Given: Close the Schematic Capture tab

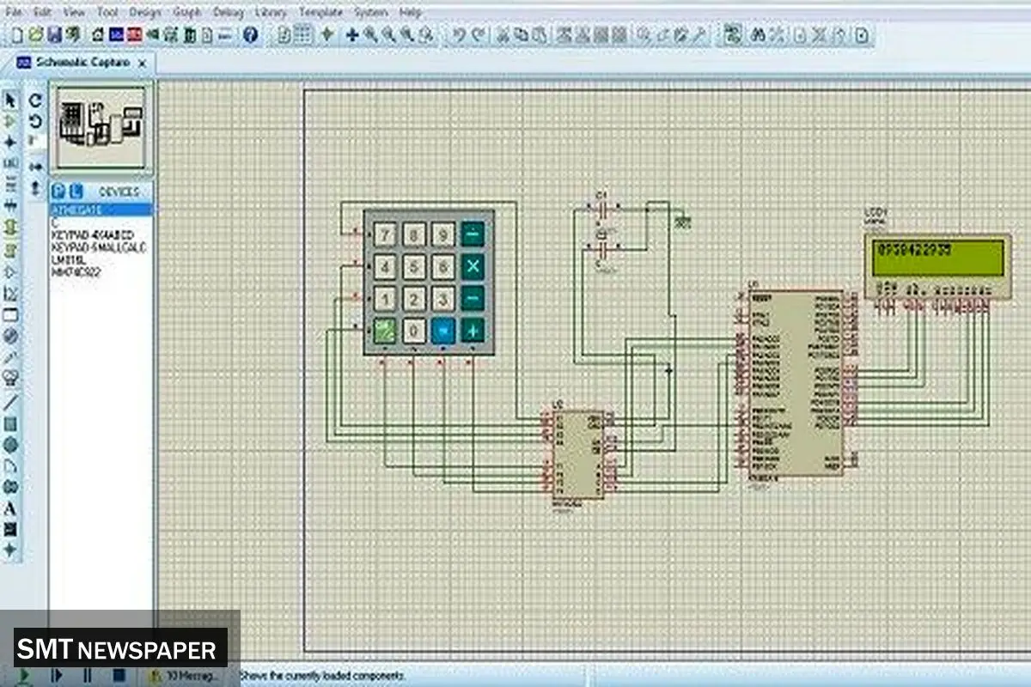Looking at the screenshot, I should pos(143,64).
